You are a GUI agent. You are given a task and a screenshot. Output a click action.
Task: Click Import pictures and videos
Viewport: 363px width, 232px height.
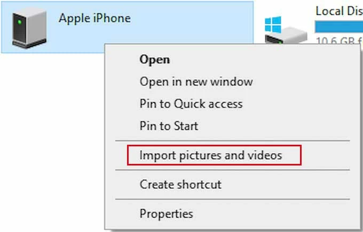210,155
